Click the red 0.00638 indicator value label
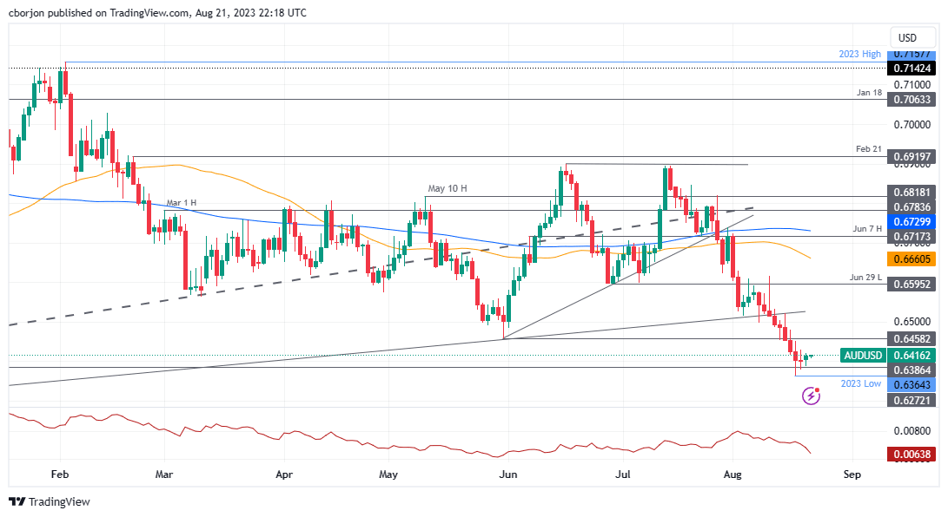The image size is (948, 517). (x=912, y=453)
